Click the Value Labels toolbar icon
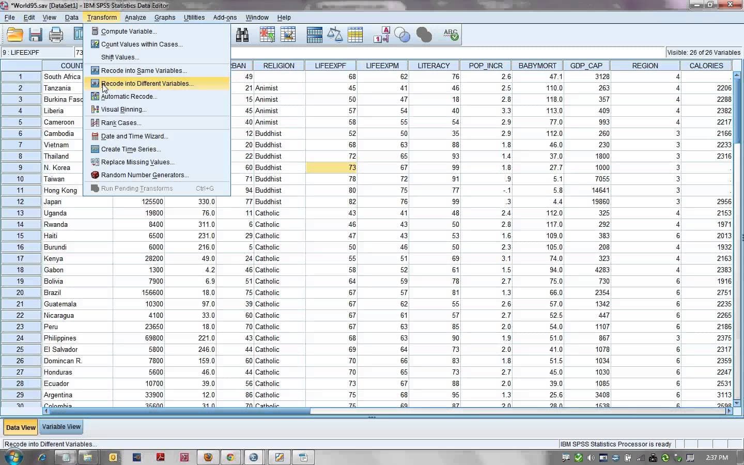 [382, 35]
